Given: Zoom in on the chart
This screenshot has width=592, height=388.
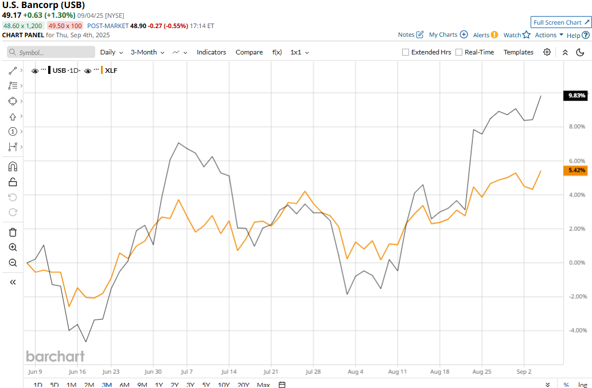Looking at the screenshot, I should (13, 248).
